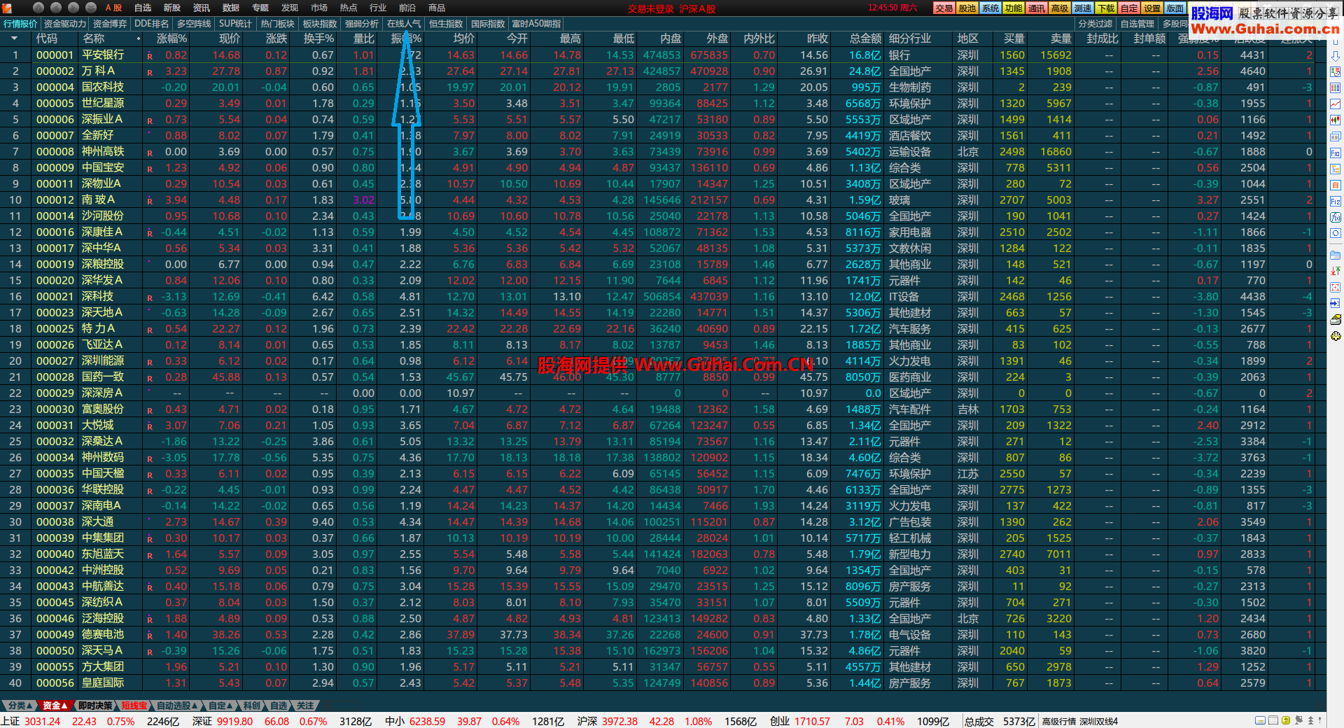Image resolution: width=1344 pixels, height=728 pixels.
Task: Click the 交易 button
Action: click(x=944, y=8)
